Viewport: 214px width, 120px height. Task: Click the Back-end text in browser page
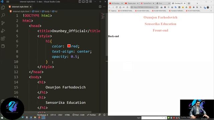113,36
